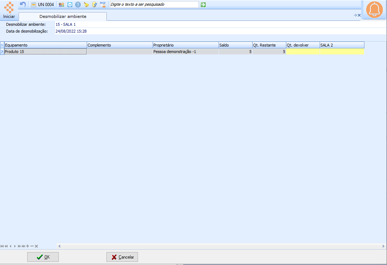Image resolution: width=387 pixels, height=265 pixels.
Task: Click the yellow Qt. devolver cell
Action: point(303,52)
